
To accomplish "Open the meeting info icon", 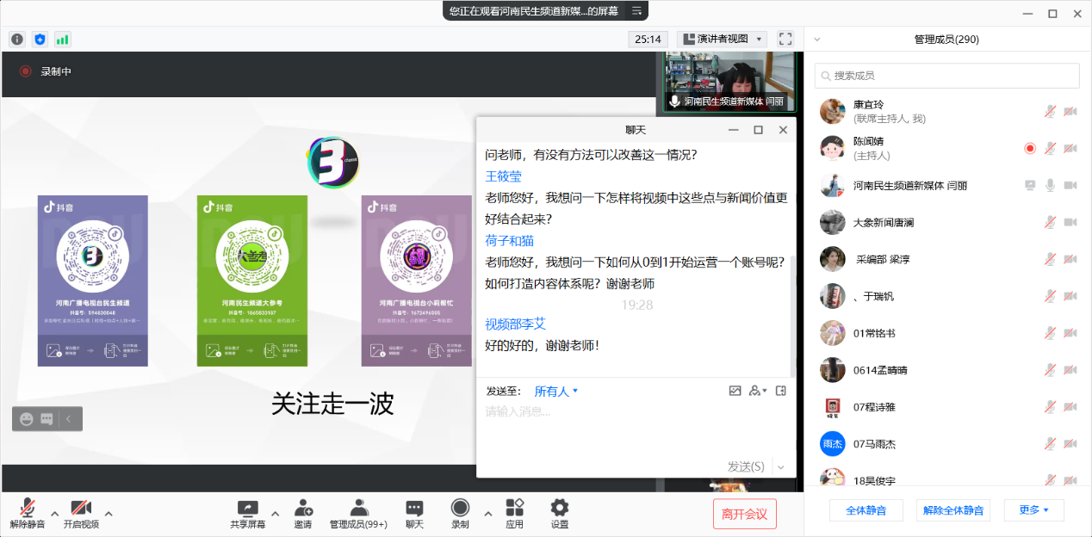I will (17, 39).
